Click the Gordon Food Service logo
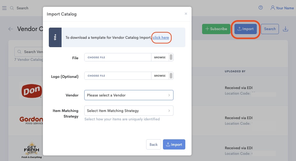Screen dimensions: 296x161 [31, 120]
